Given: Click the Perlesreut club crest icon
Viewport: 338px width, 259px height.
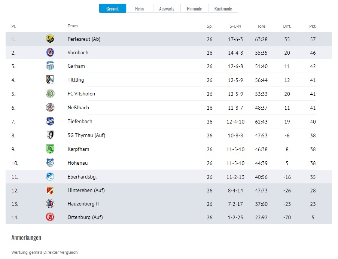Looking at the screenshot, I should (x=50, y=39).
